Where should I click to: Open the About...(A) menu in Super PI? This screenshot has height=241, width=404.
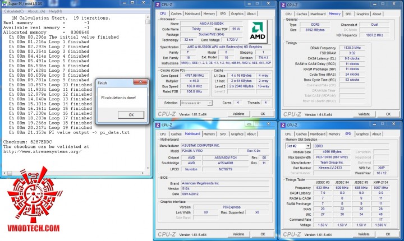tap(36, 11)
